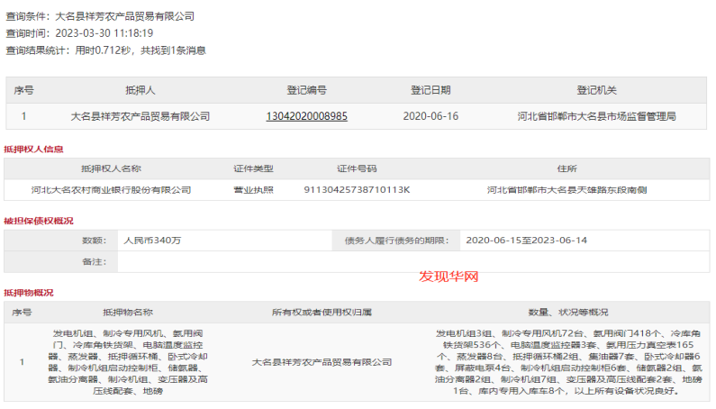Click 债务人履行债务的期限 label
This screenshot has width=716, height=409.
(397, 241)
